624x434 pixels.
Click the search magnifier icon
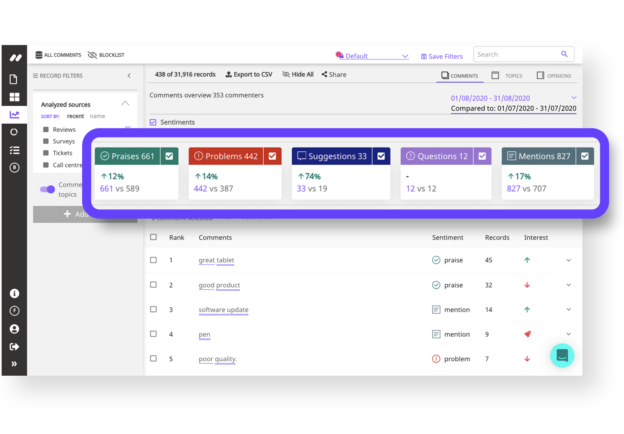pos(564,54)
